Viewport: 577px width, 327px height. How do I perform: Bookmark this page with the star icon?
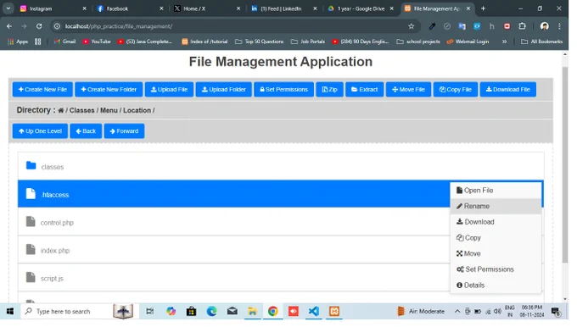click(411, 26)
